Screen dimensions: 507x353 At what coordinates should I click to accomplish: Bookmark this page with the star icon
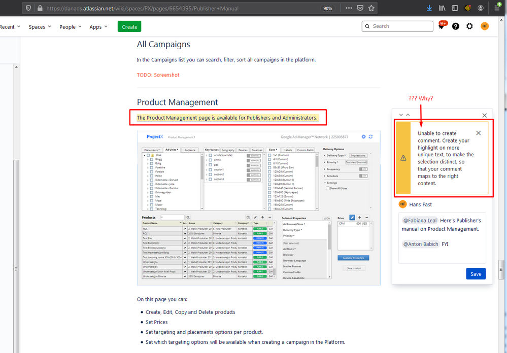pyautogui.click(x=371, y=8)
